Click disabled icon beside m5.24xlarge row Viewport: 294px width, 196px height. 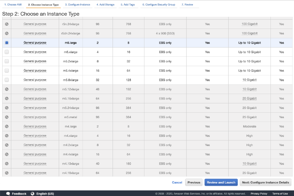(7, 108)
